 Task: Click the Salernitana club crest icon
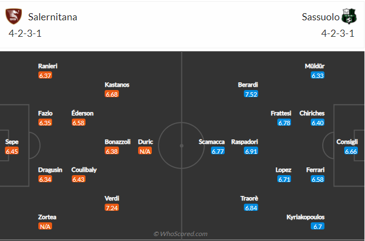(14, 16)
